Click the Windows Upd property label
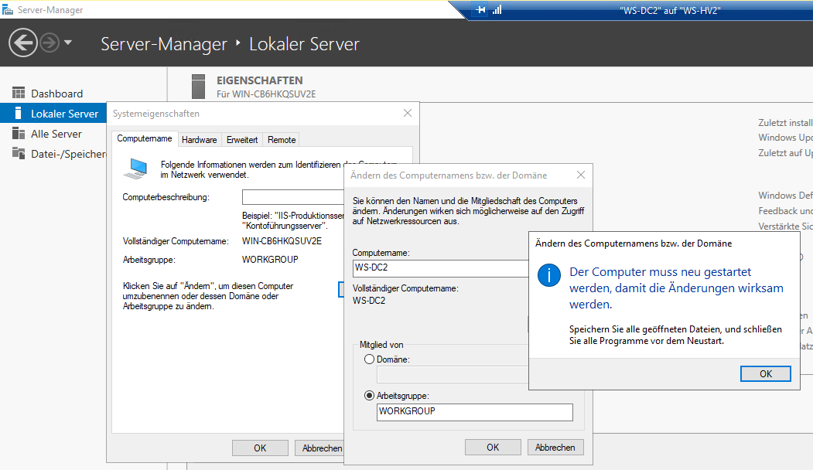813x470 pixels. tap(785, 138)
